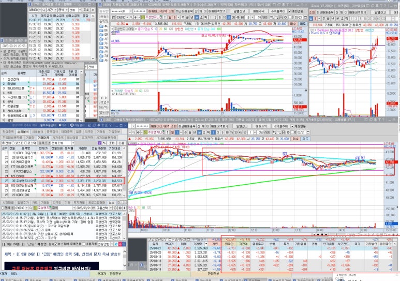400x281 pixels.
Task: Click the purple question mark icon in ranking panel
Action: pos(100,143)
